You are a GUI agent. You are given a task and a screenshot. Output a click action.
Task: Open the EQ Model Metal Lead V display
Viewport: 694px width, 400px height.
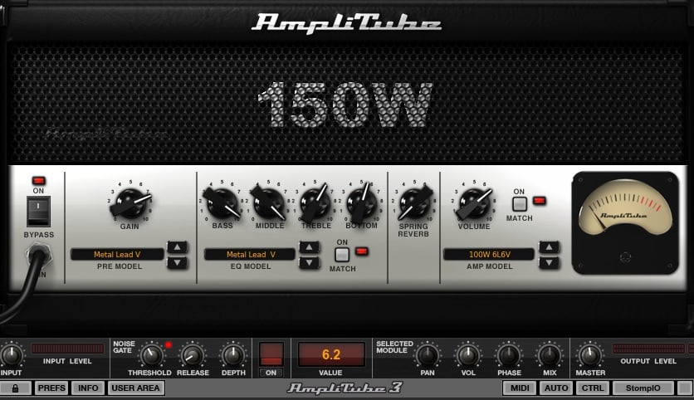point(250,255)
